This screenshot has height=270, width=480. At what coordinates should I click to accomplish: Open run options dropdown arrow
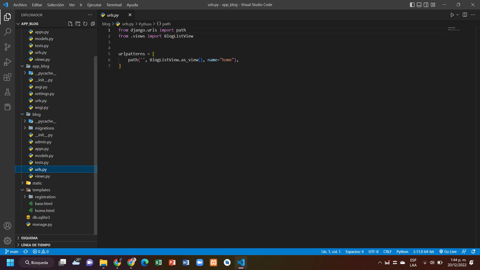pos(457,15)
